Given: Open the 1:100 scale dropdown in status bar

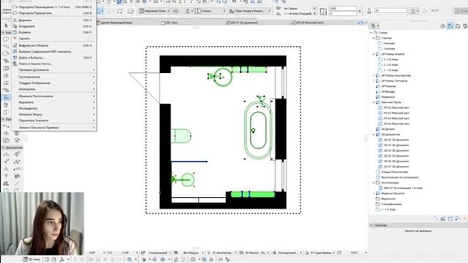Looking at the screenshot, I should [x=130, y=253].
